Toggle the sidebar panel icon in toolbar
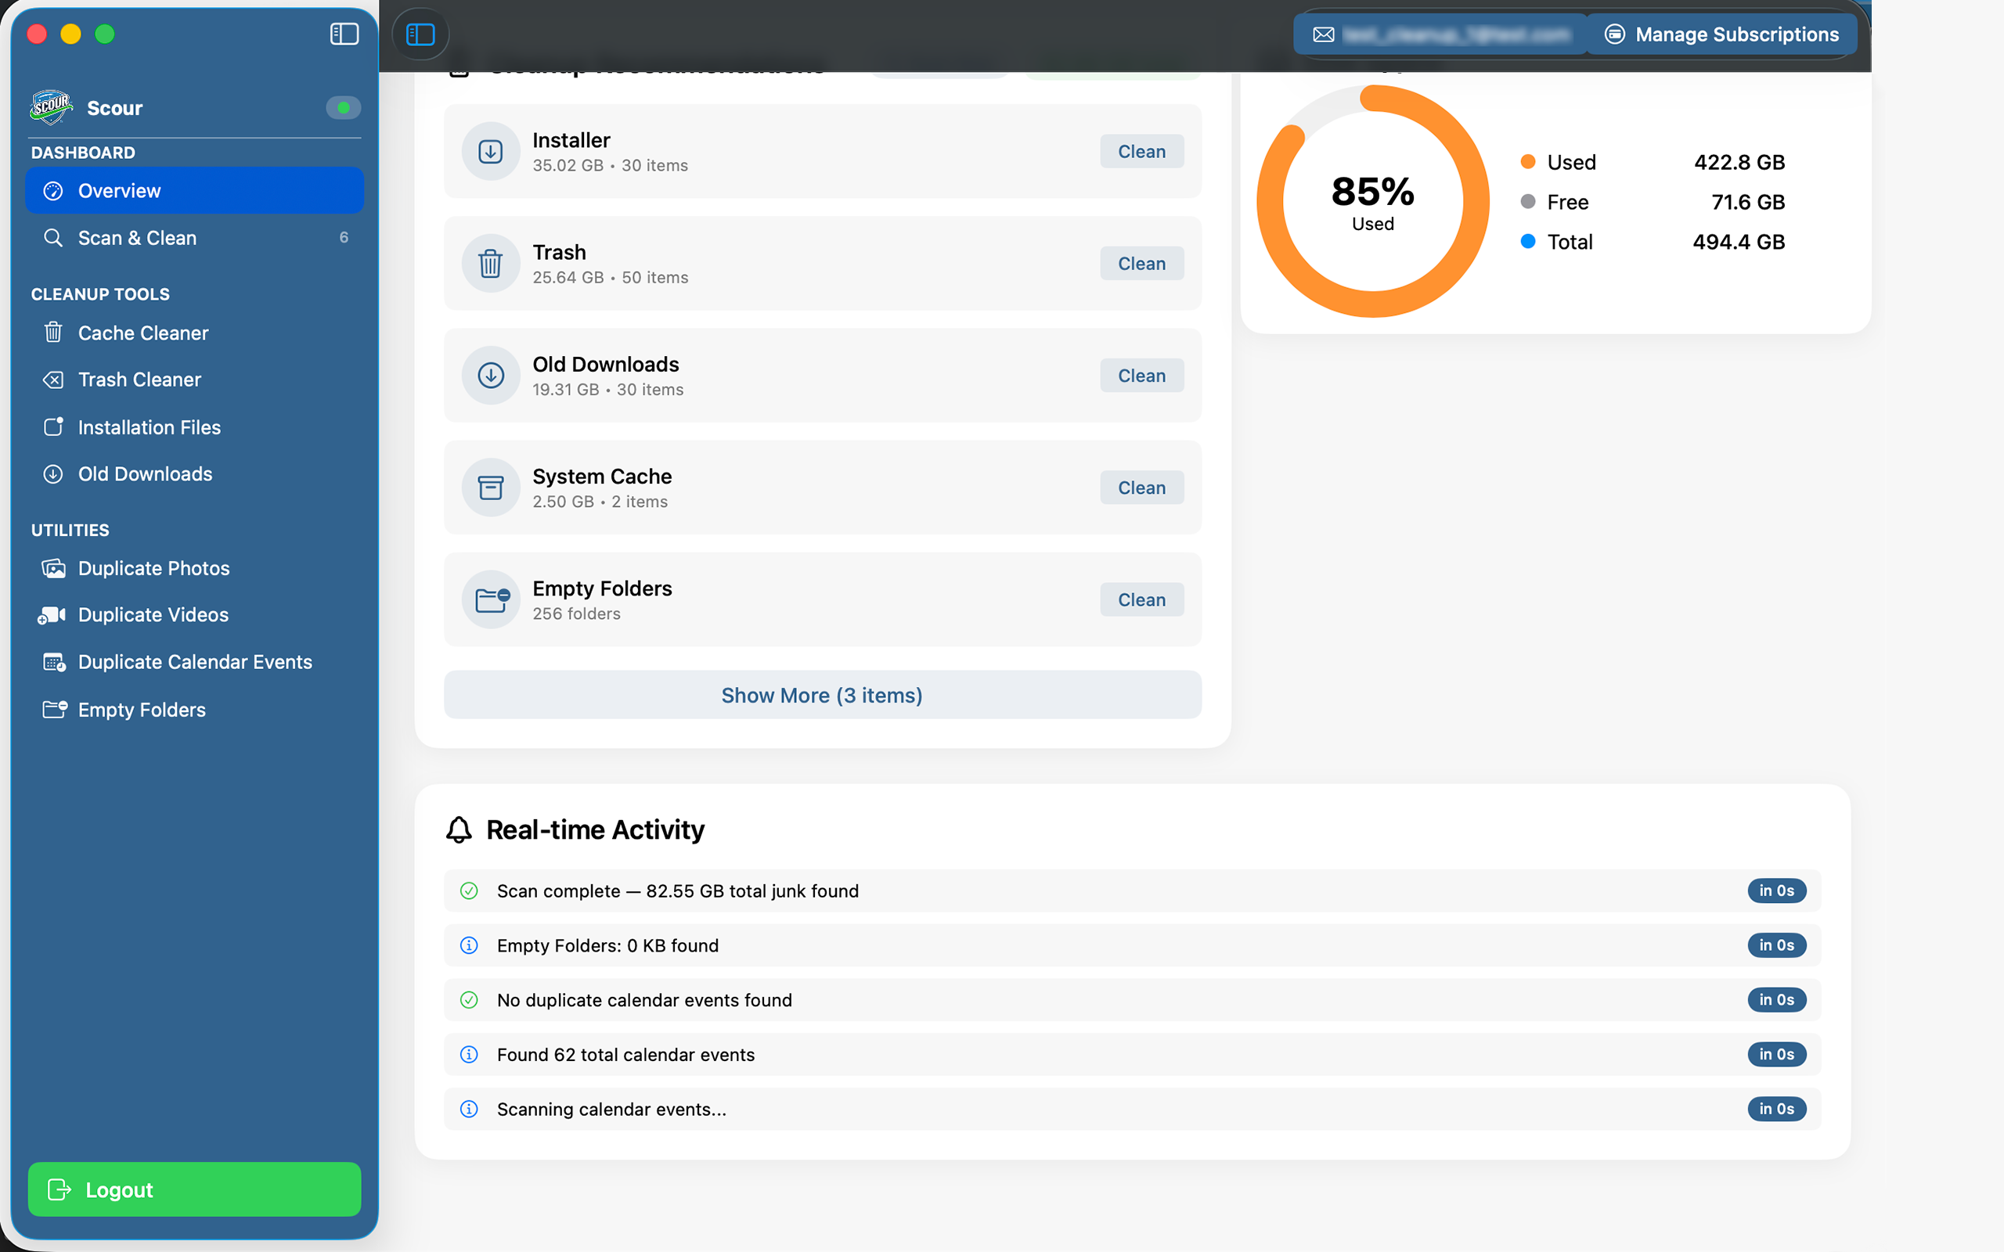 420,34
